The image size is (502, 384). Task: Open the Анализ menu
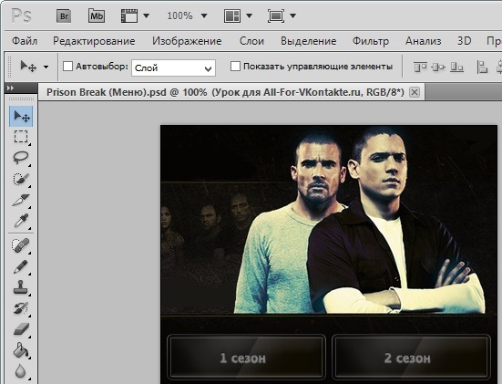(x=423, y=41)
